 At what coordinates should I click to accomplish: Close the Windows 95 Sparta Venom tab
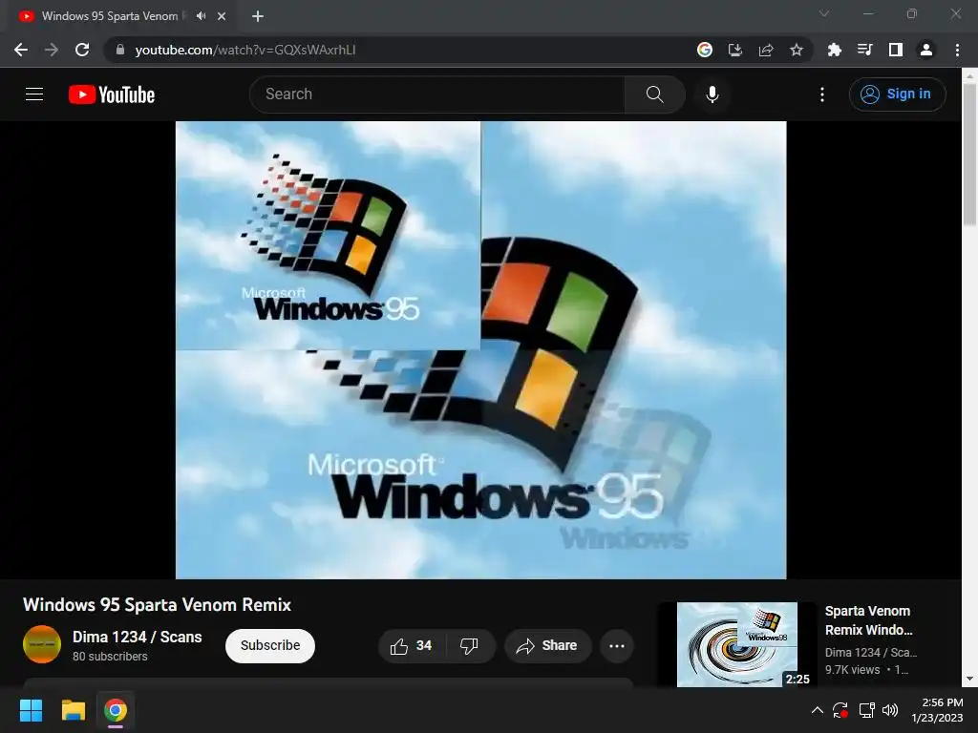click(x=222, y=16)
